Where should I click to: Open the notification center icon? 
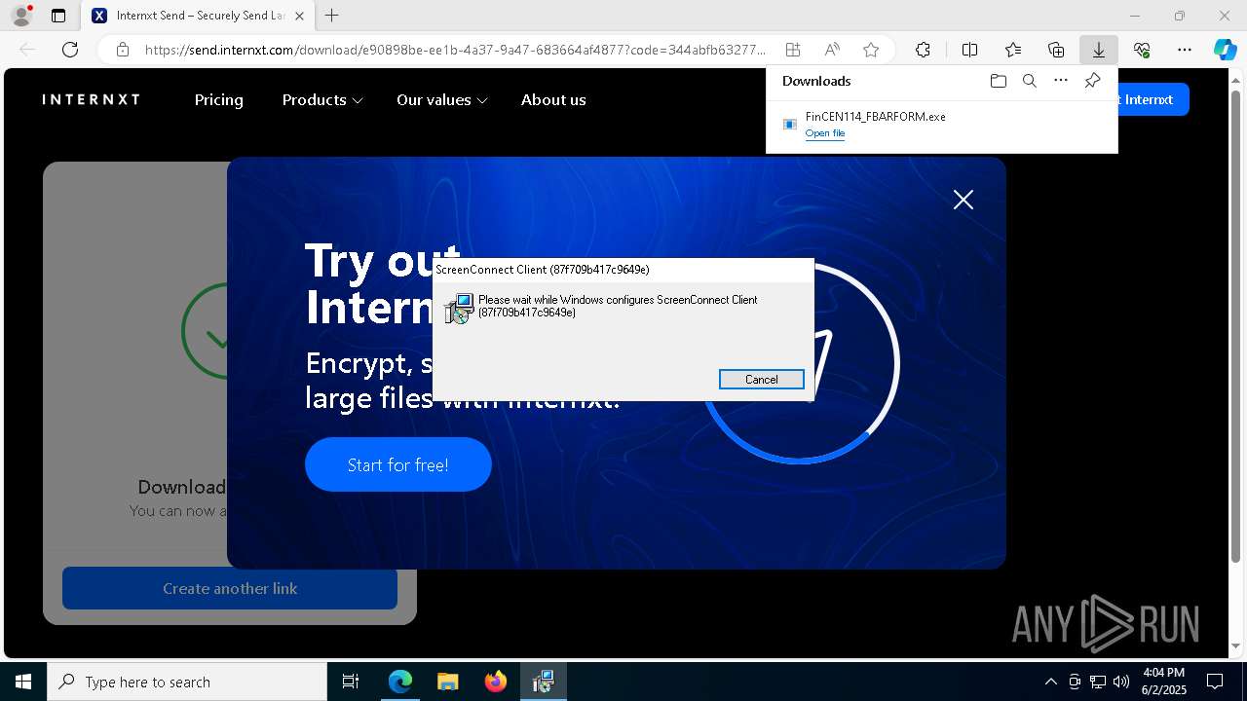coord(1215,682)
